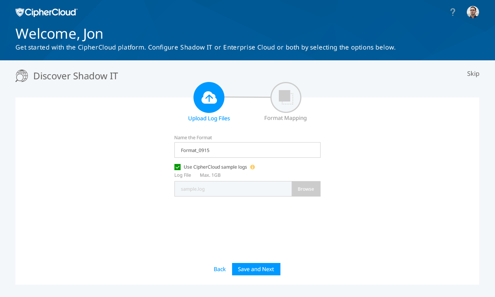Click the Discover Shadow IT globe icon
Image resolution: width=495 pixels, height=297 pixels.
(x=22, y=76)
